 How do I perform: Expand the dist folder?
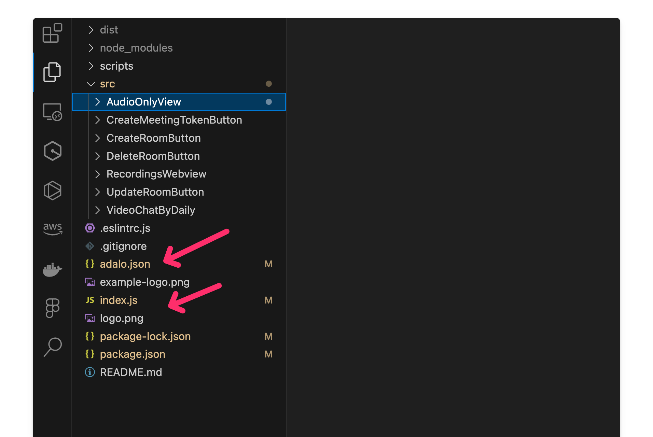point(109,30)
